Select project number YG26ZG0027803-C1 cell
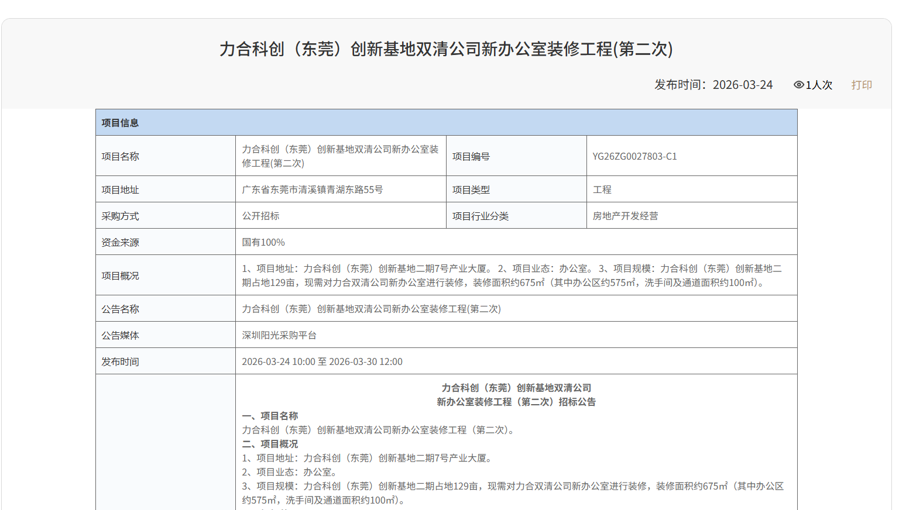 (634, 156)
